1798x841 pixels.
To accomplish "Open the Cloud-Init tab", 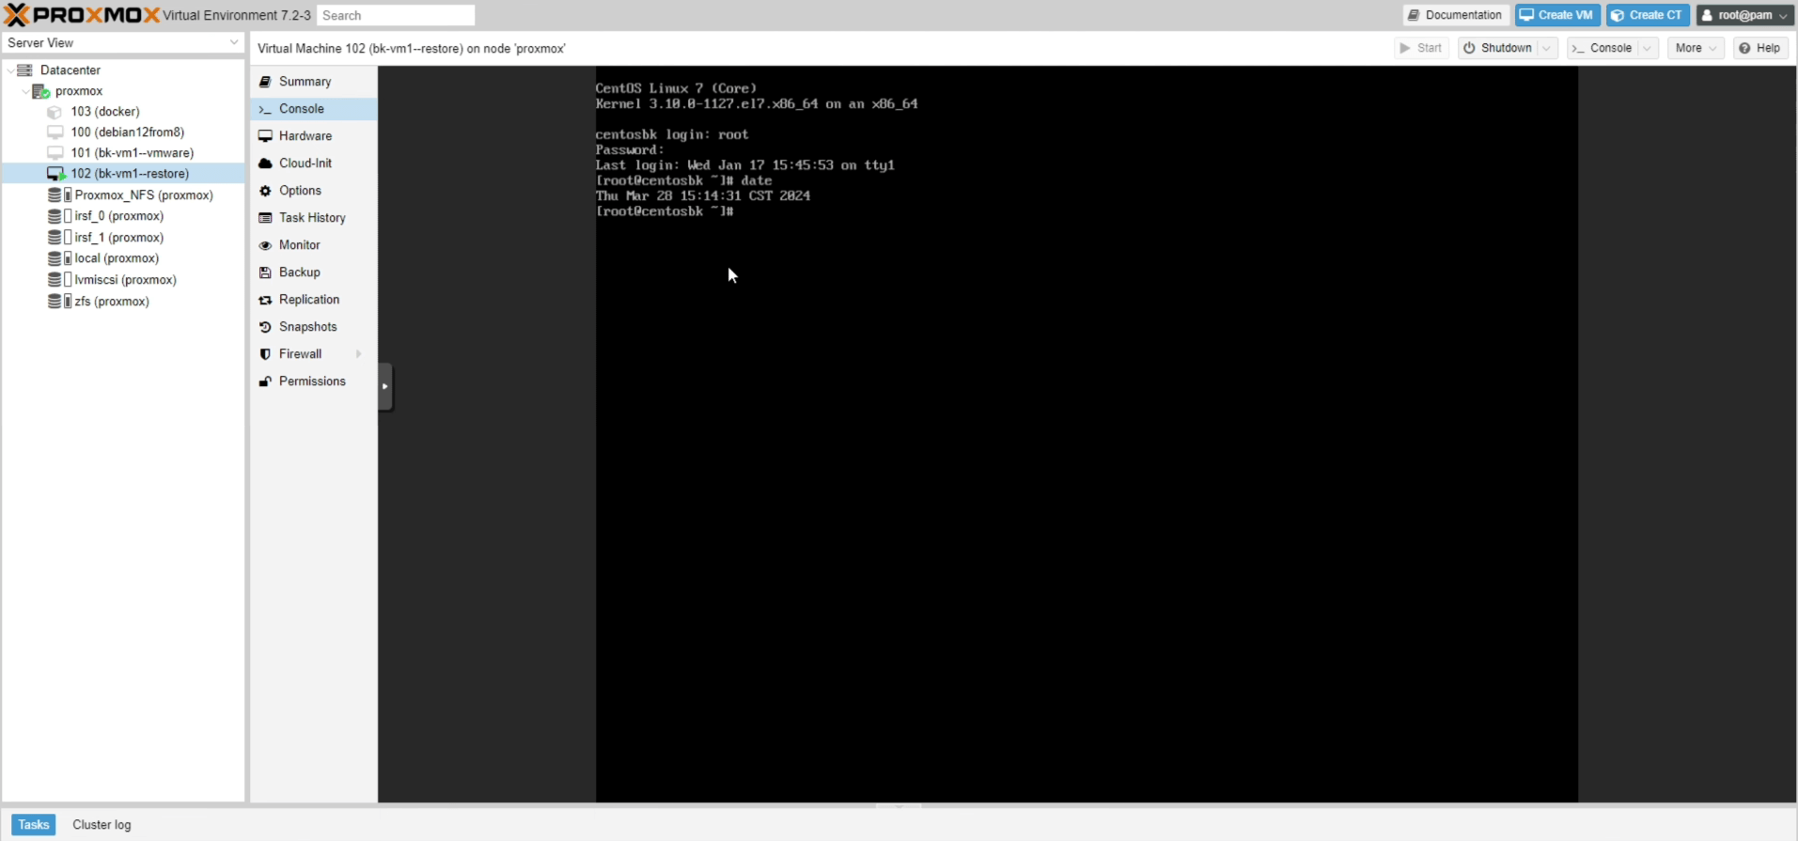I will tap(314, 164).
